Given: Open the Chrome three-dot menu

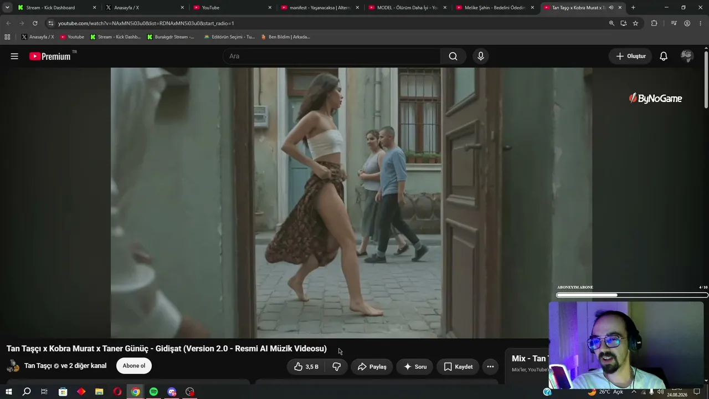Looking at the screenshot, I should pyautogui.click(x=700, y=23).
